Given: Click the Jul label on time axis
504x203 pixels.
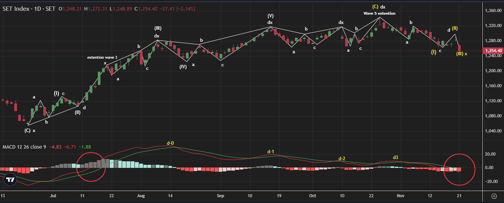Looking at the screenshot, I should [x=53, y=196].
